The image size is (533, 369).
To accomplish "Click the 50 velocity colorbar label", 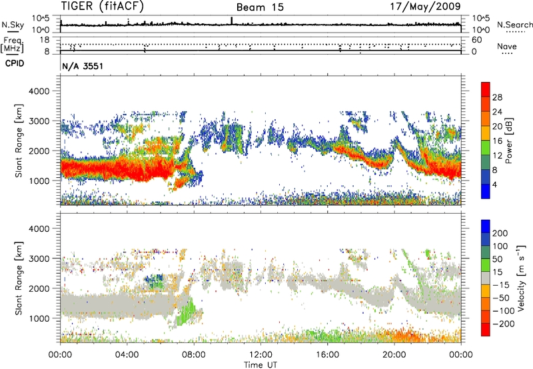I will (x=497, y=259).
